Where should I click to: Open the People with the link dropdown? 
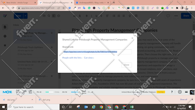pos(72,58)
